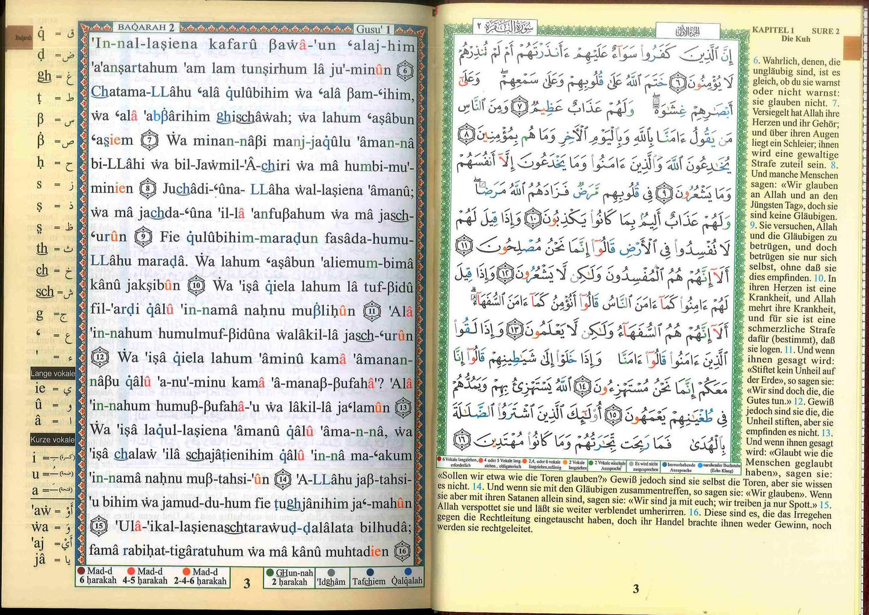
Task: Click the blue Qalqalah legend dot
Action: click(x=408, y=572)
